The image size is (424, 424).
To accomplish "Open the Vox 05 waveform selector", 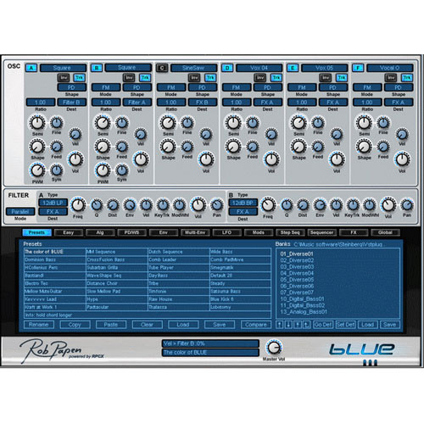I will point(324,68).
